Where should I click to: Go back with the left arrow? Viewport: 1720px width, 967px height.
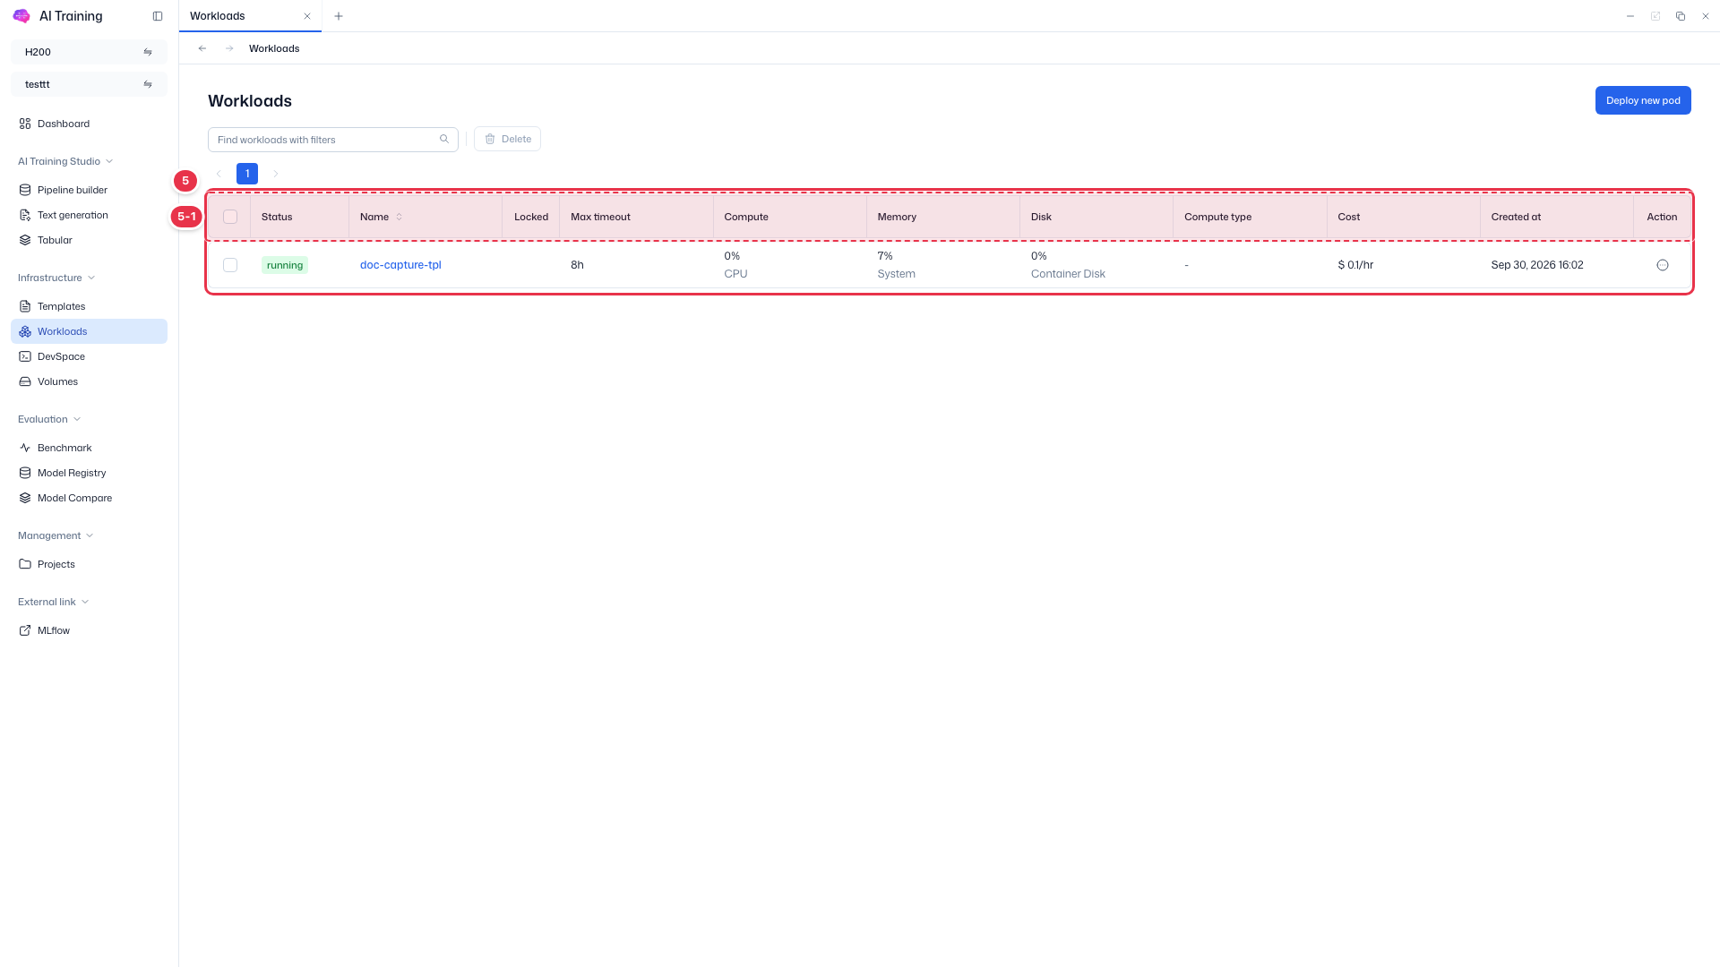coord(202,48)
